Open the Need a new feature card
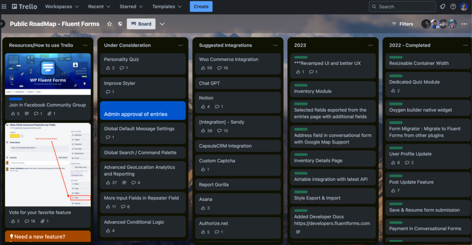The height and width of the screenshot is (245, 472). click(x=48, y=236)
